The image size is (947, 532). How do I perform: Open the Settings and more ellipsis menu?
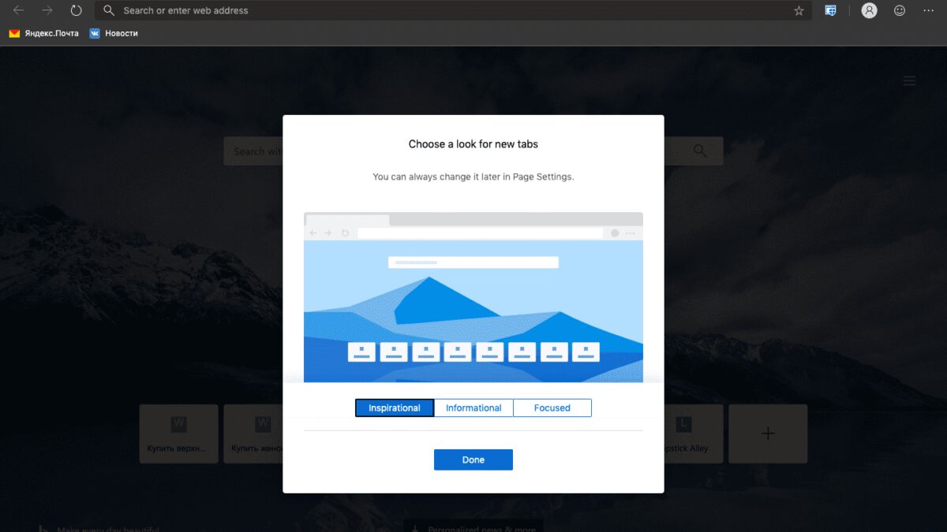[x=929, y=11]
